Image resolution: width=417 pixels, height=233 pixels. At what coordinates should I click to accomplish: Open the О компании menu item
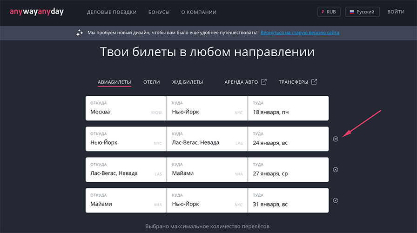(199, 12)
